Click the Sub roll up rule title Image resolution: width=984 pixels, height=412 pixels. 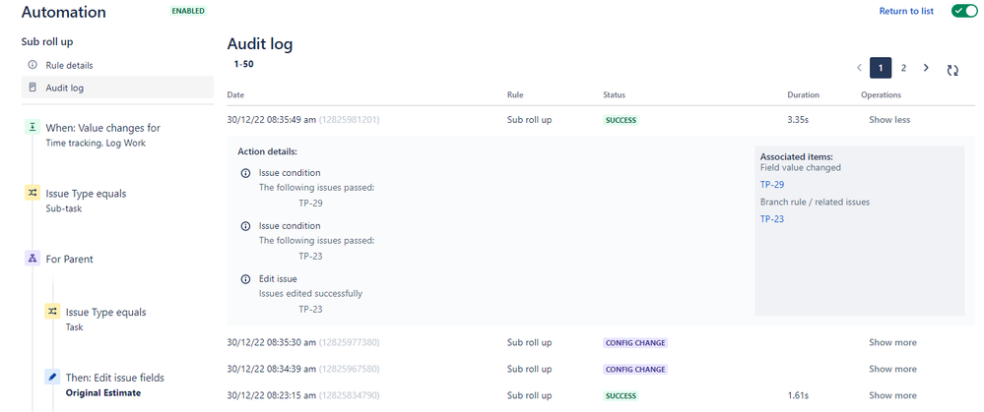[x=47, y=42]
